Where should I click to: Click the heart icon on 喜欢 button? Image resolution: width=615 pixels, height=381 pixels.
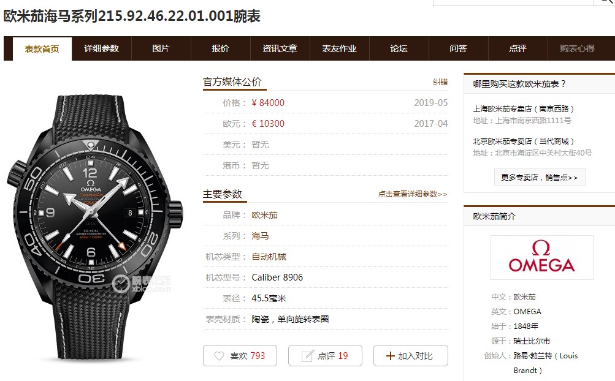(x=219, y=355)
